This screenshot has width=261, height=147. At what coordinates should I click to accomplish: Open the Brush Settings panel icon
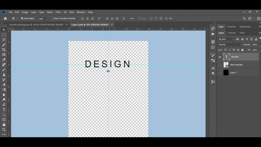(x=213, y=55)
